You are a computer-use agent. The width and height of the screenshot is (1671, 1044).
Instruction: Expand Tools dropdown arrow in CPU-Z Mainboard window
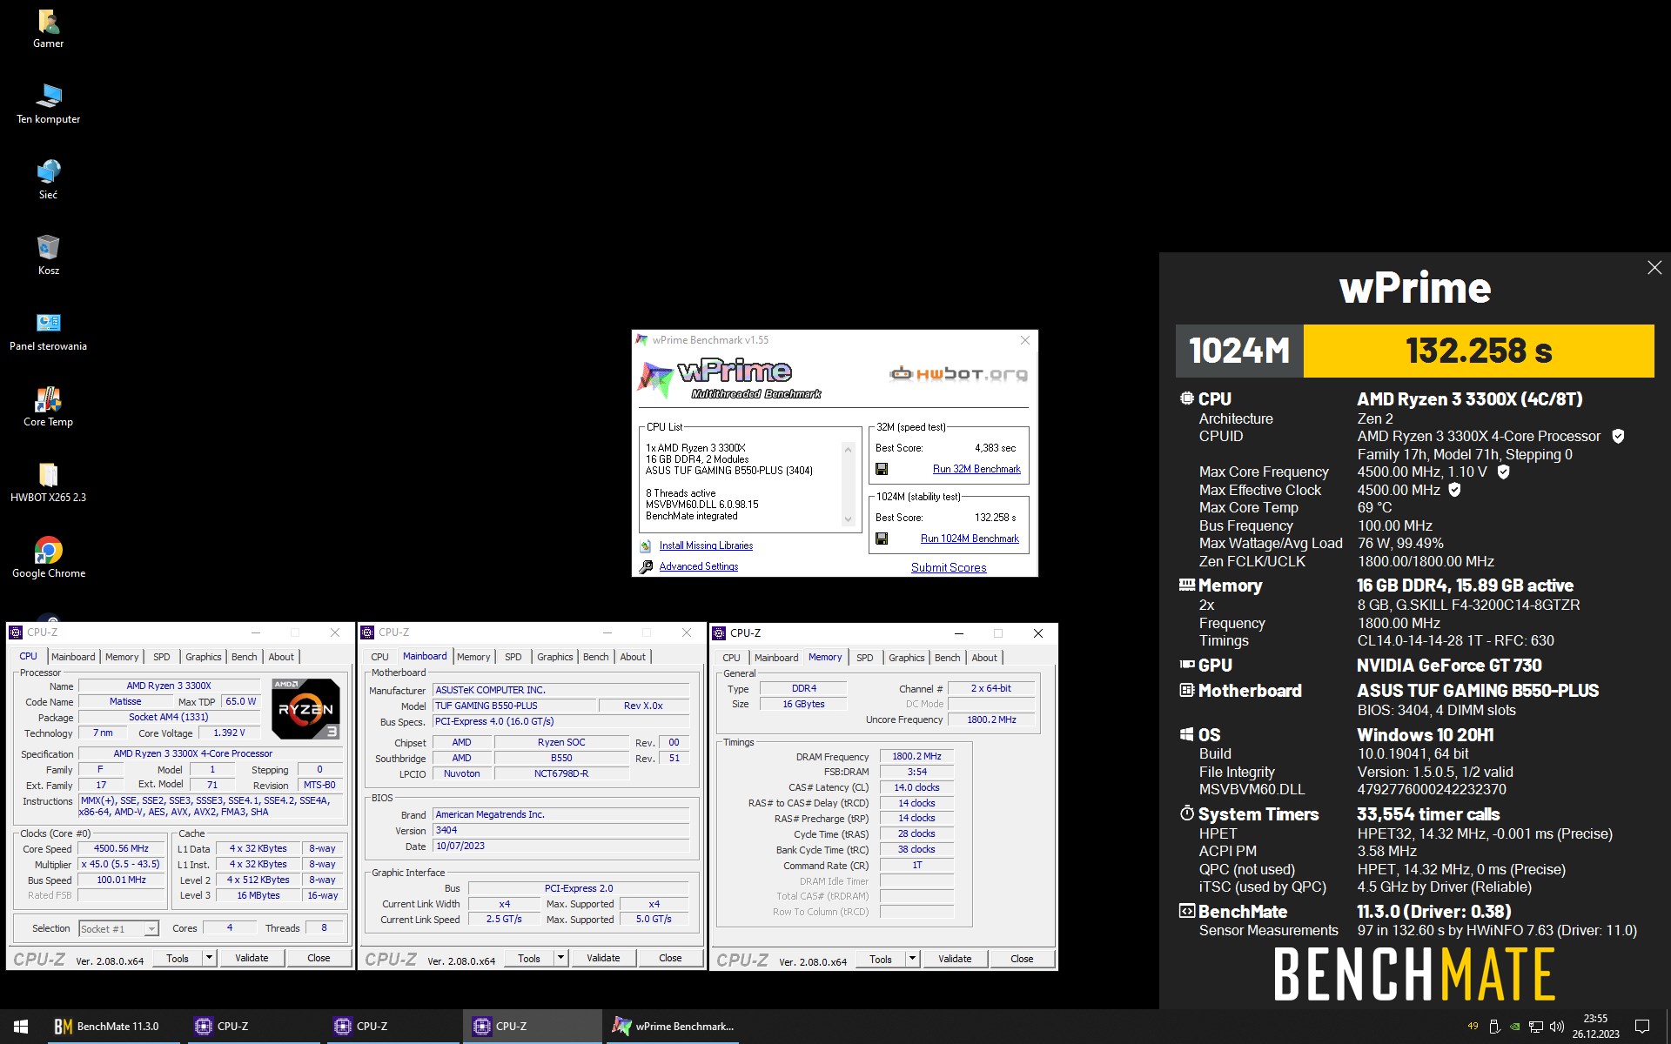[x=560, y=958]
